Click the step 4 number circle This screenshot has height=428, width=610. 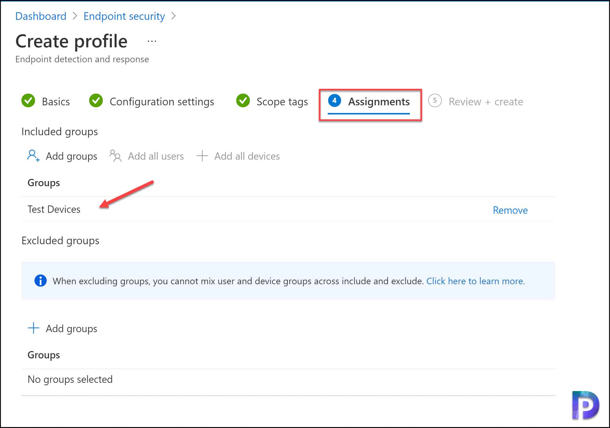pyautogui.click(x=334, y=100)
